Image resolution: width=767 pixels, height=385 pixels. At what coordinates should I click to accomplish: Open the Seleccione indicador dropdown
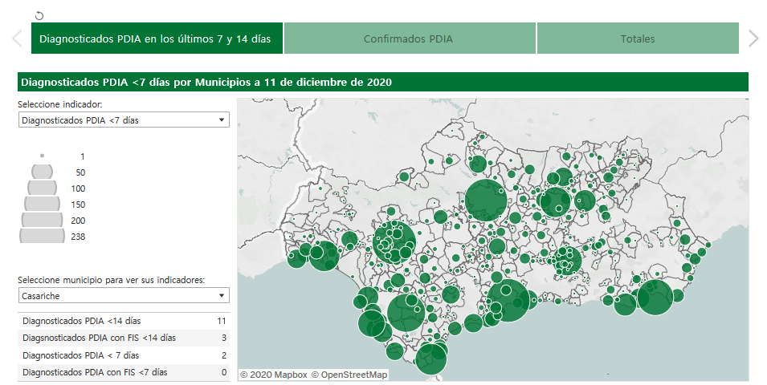tap(123, 120)
